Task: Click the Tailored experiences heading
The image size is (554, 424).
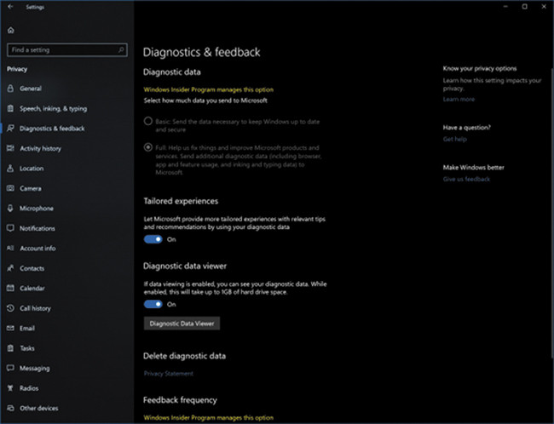Action: (x=181, y=201)
